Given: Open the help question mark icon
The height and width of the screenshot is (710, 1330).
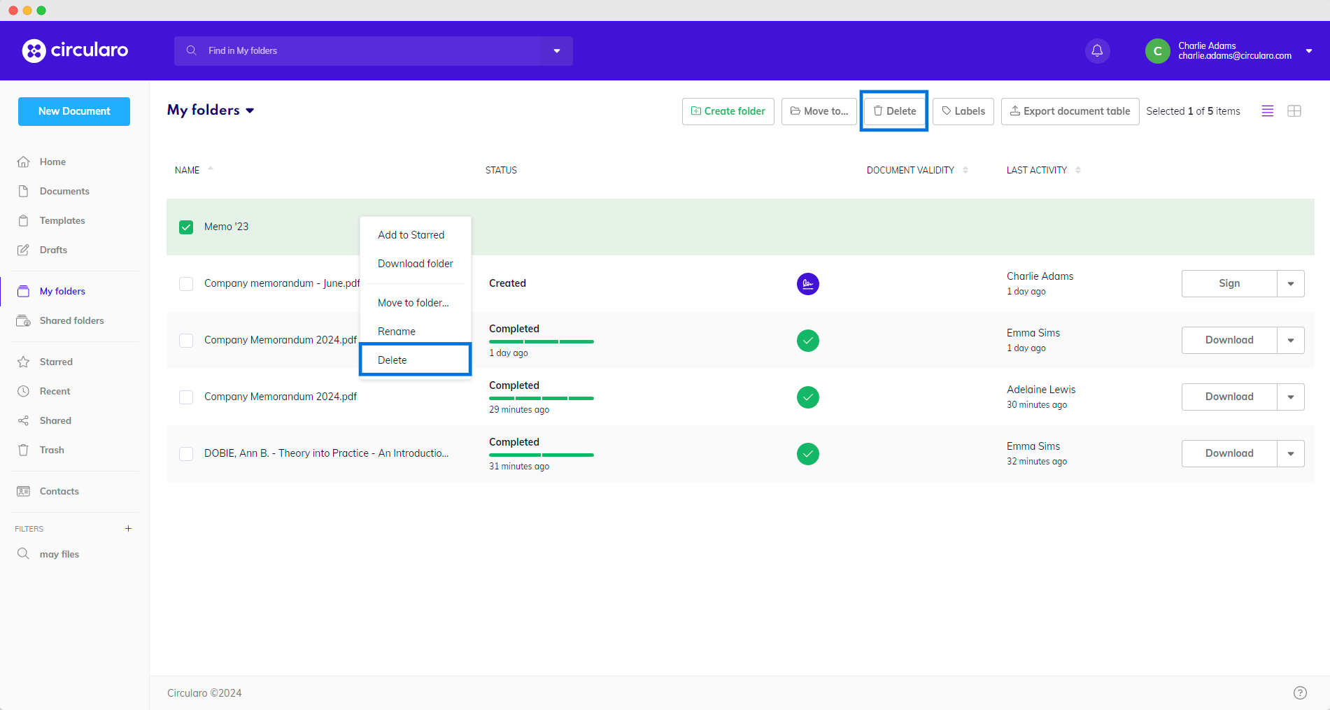Looking at the screenshot, I should (x=1299, y=693).
